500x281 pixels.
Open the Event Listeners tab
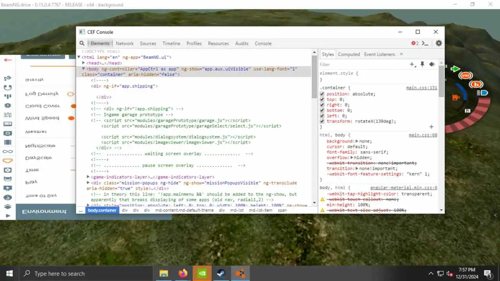(379, 54)
